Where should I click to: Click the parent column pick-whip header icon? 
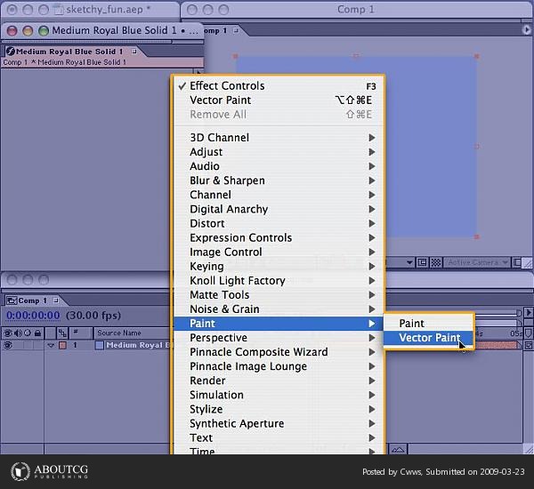coord(62,333)
